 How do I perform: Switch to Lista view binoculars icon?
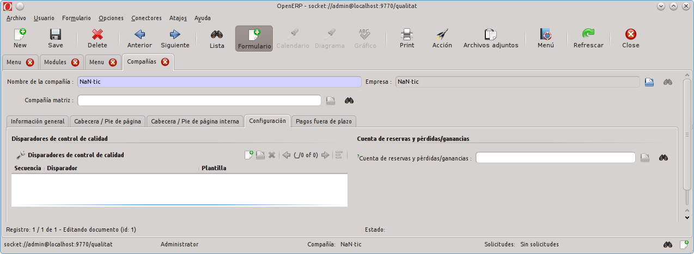pyautogui.click(x=217, y=34)
